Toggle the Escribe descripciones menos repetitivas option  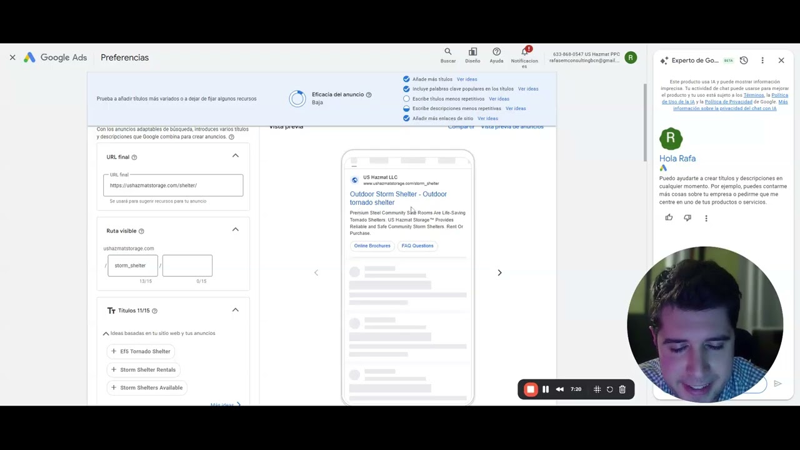[406, 109]
